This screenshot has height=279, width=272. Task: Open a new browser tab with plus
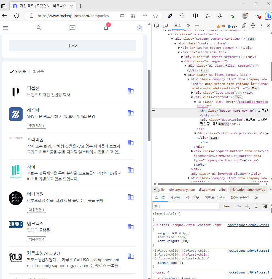pos(80,6)
